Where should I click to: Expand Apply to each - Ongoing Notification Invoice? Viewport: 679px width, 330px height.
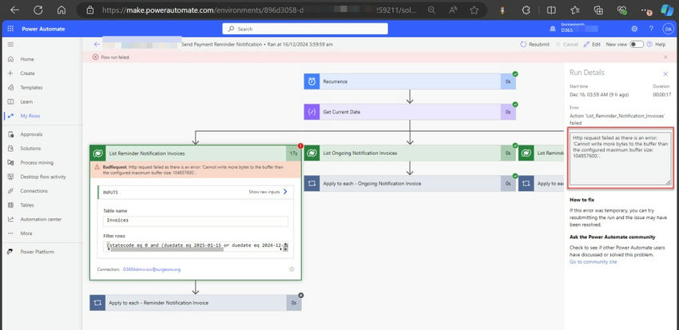(x=410, y=183)
